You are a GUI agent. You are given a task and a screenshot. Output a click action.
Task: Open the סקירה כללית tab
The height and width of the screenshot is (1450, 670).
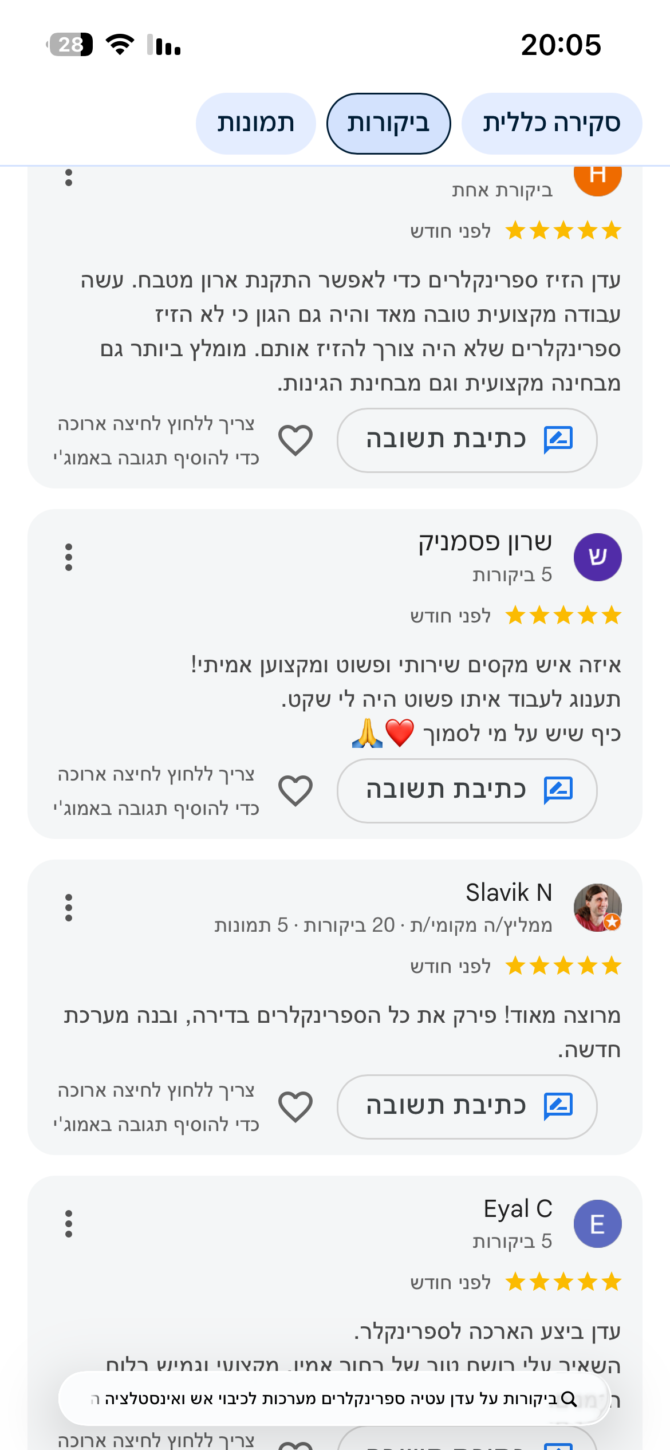pos(552,124)
